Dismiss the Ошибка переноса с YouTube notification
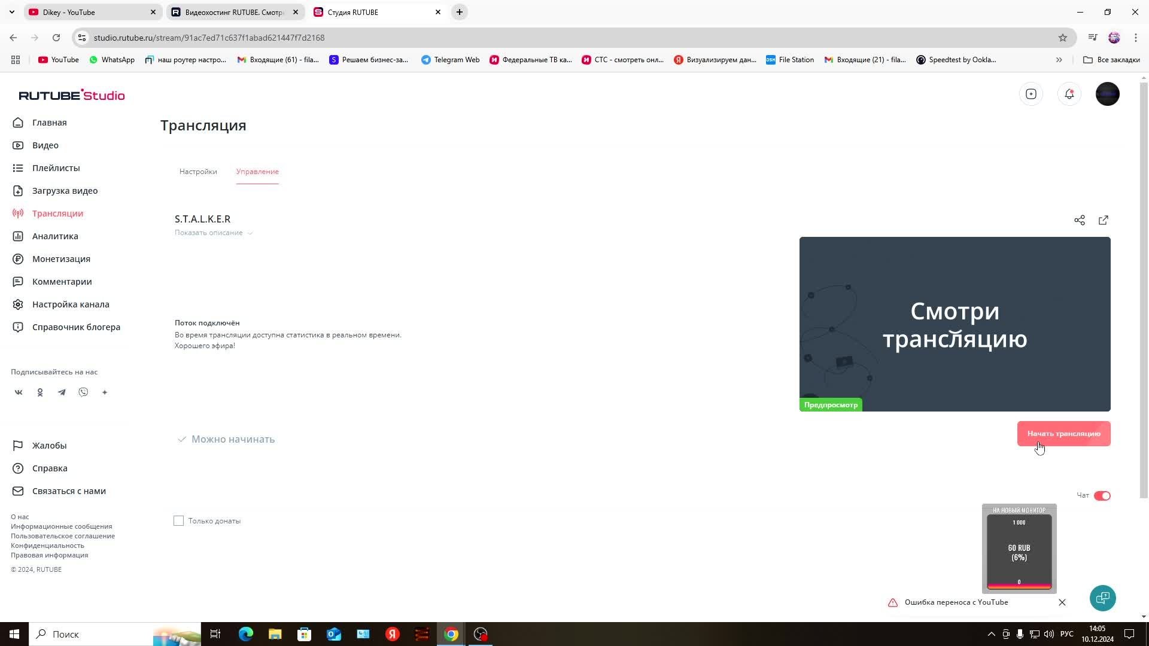Screen dimensions: 1149x646 click(x=1062, y=602)
